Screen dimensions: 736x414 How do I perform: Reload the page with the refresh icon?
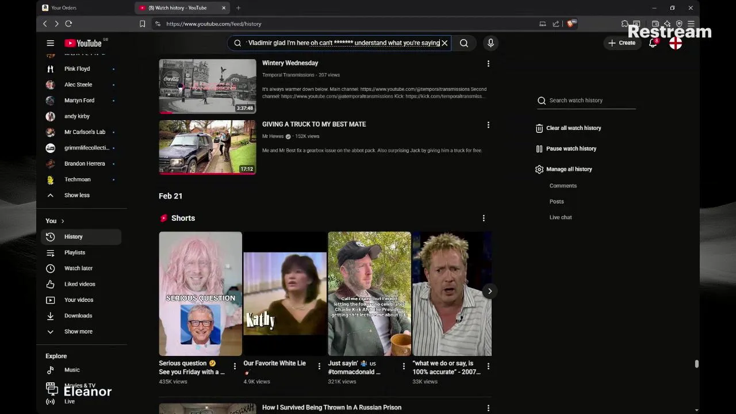[68, 24]
